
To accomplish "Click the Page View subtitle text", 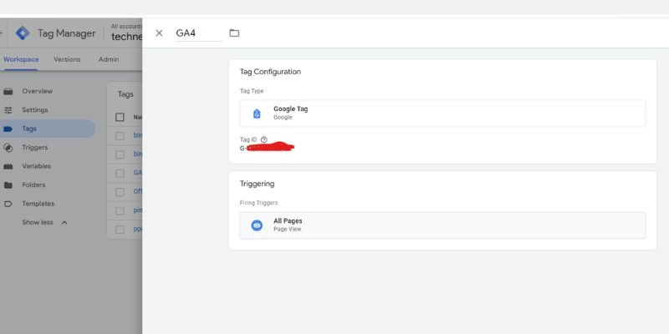I will click(287, 229).
